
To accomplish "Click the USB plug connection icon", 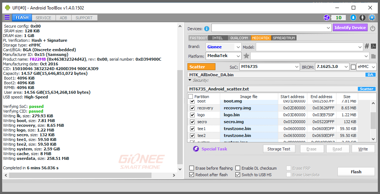I will click(362, 17).
